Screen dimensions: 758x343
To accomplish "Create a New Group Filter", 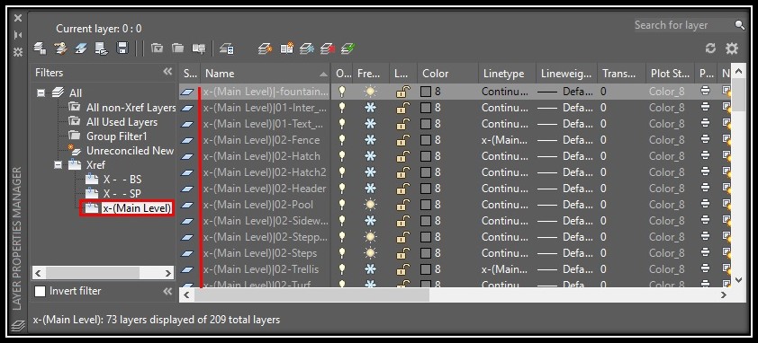I will [178, 48].
